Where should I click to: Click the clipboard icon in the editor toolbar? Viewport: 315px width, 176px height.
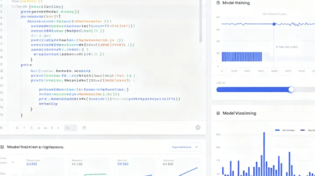(84, 128)
